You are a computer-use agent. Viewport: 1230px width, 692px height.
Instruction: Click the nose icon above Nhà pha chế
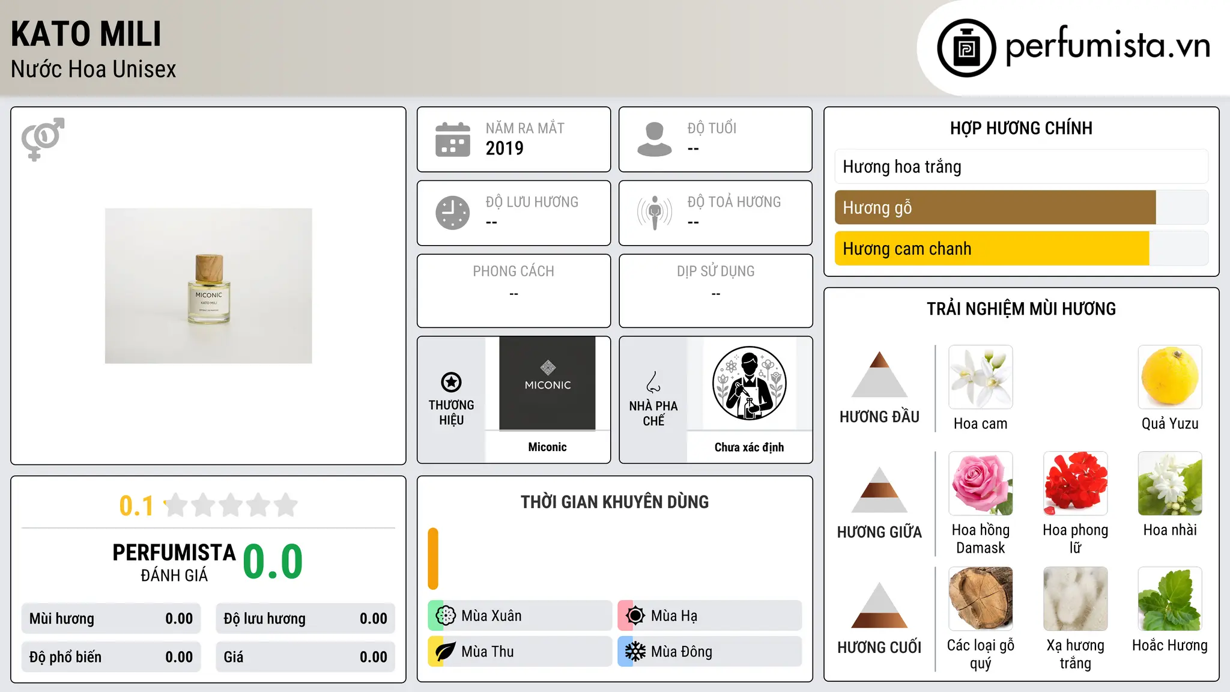tap(653, 382)
